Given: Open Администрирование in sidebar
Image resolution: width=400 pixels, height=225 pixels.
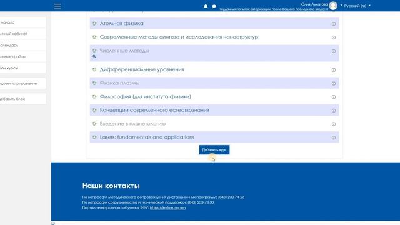Looking at the screenshot, I should [x=22, y=83].
